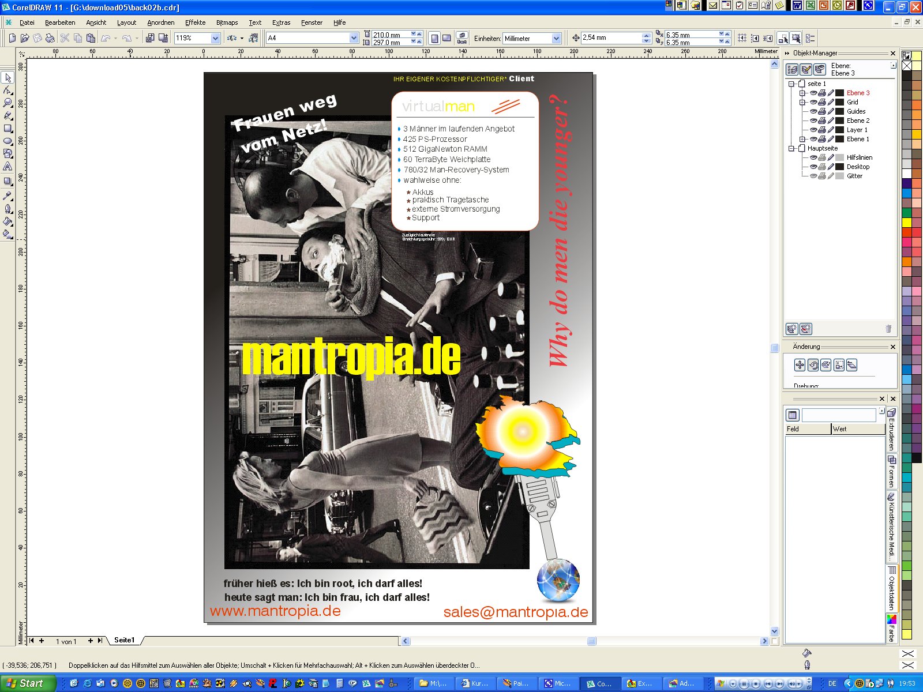The width and height of the screenshot is (923, 692).
Task: Toggle visibility eye of Guides layer
Action: click(x=813, y=111)
